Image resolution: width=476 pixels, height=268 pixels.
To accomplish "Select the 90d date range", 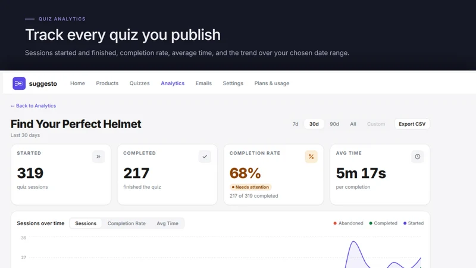I will (334, 124).
